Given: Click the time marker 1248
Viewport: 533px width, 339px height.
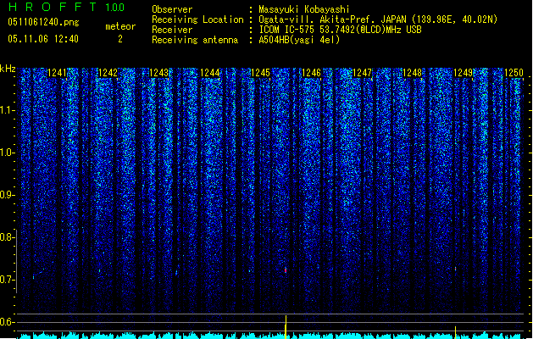Looking at the screenshot, I should click(412, 73).
